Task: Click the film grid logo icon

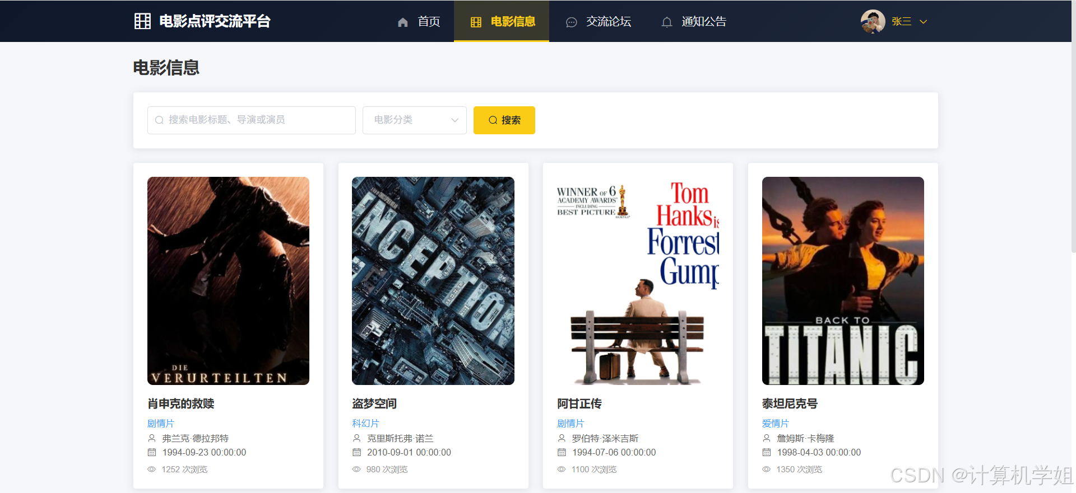Action: coord(142,21)
